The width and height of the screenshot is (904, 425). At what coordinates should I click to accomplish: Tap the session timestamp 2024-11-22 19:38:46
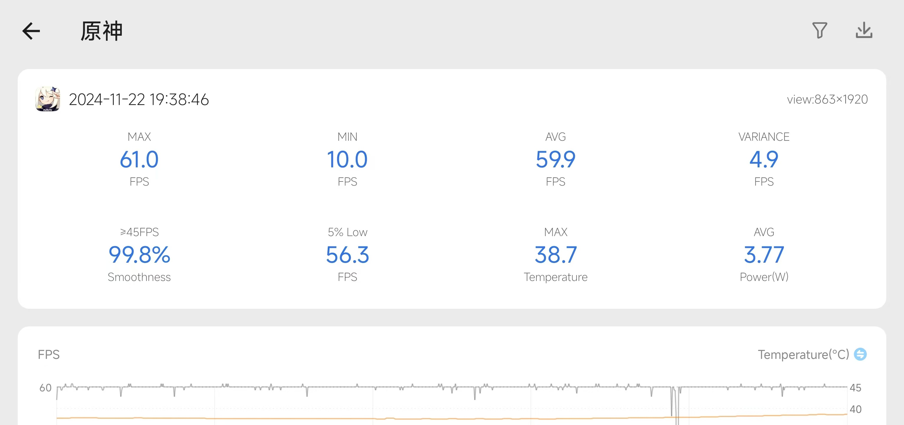click(x=139, y=99)
